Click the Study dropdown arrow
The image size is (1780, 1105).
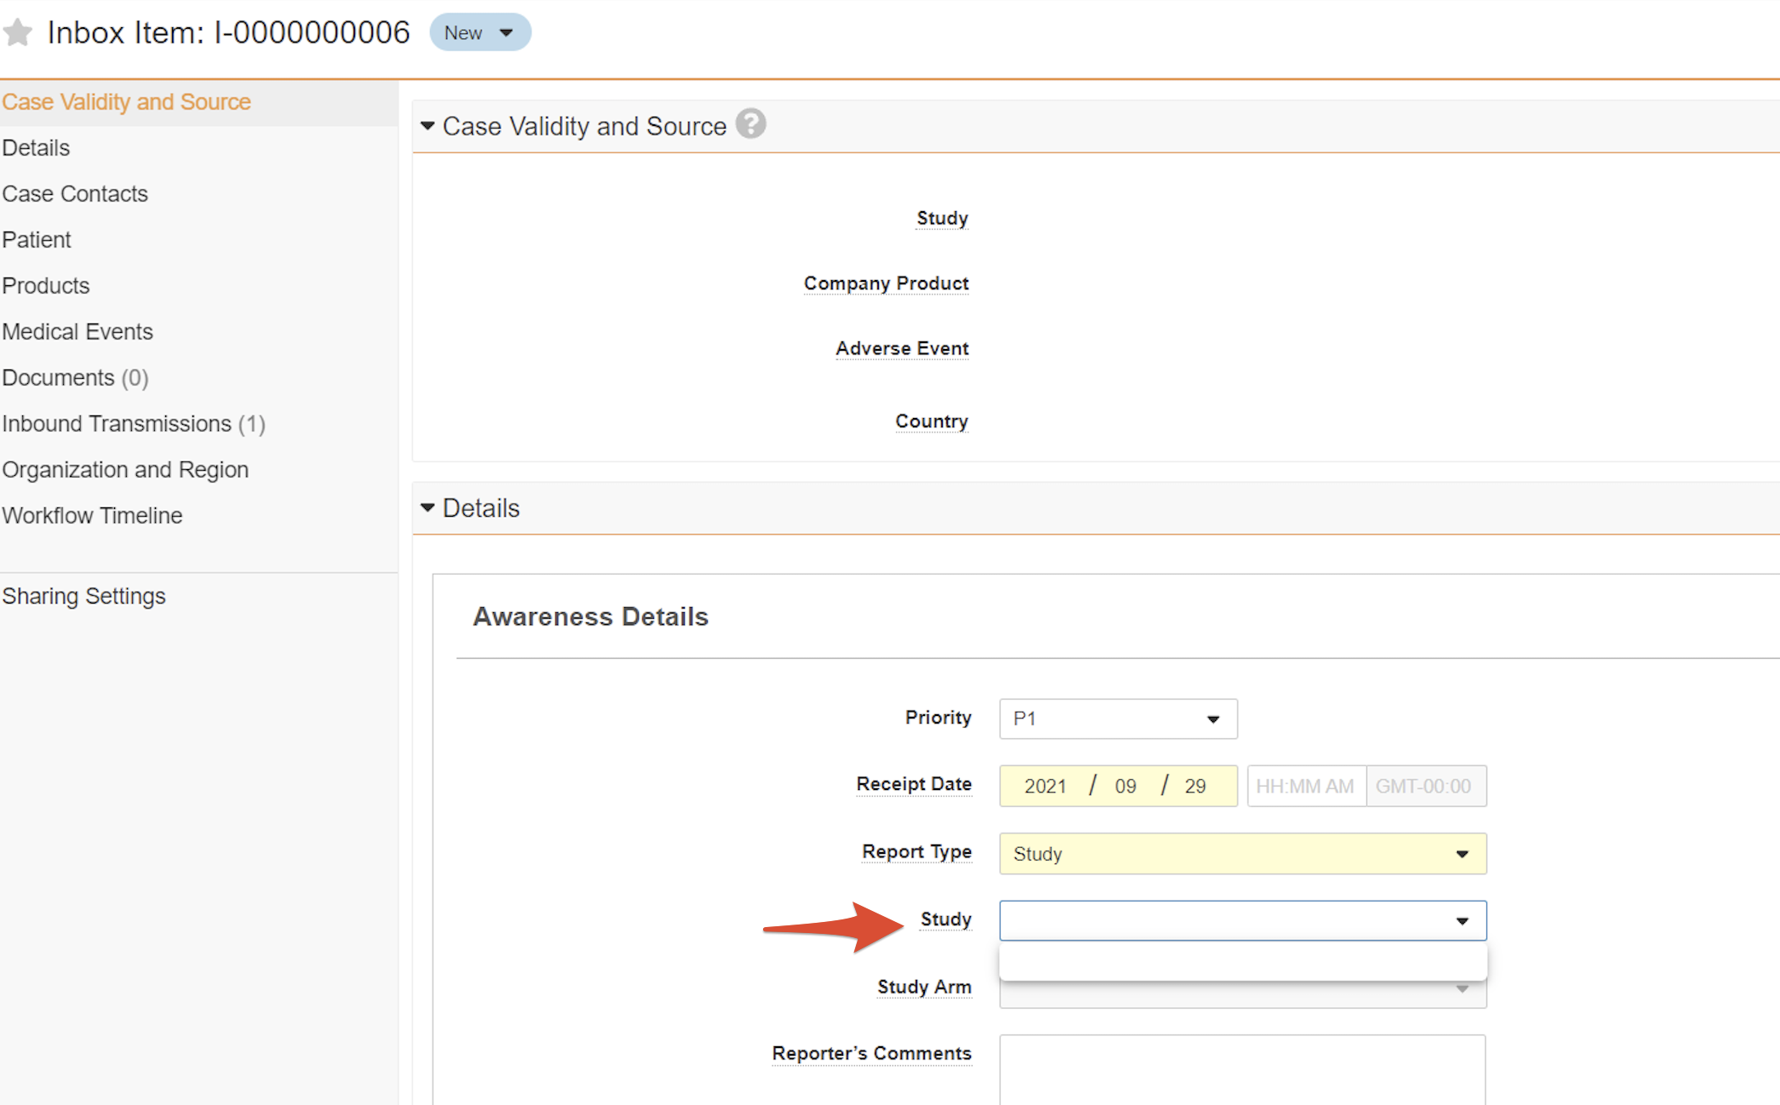coord(1461,920)
